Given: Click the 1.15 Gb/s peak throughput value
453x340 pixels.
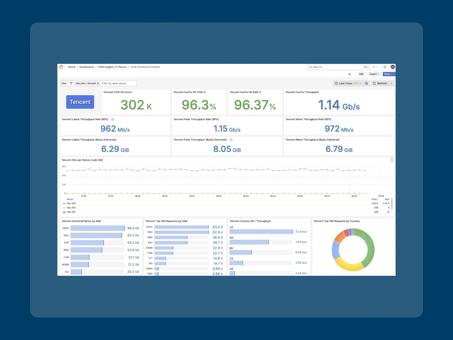Looking at the screenshot, I should click(227, 129).
